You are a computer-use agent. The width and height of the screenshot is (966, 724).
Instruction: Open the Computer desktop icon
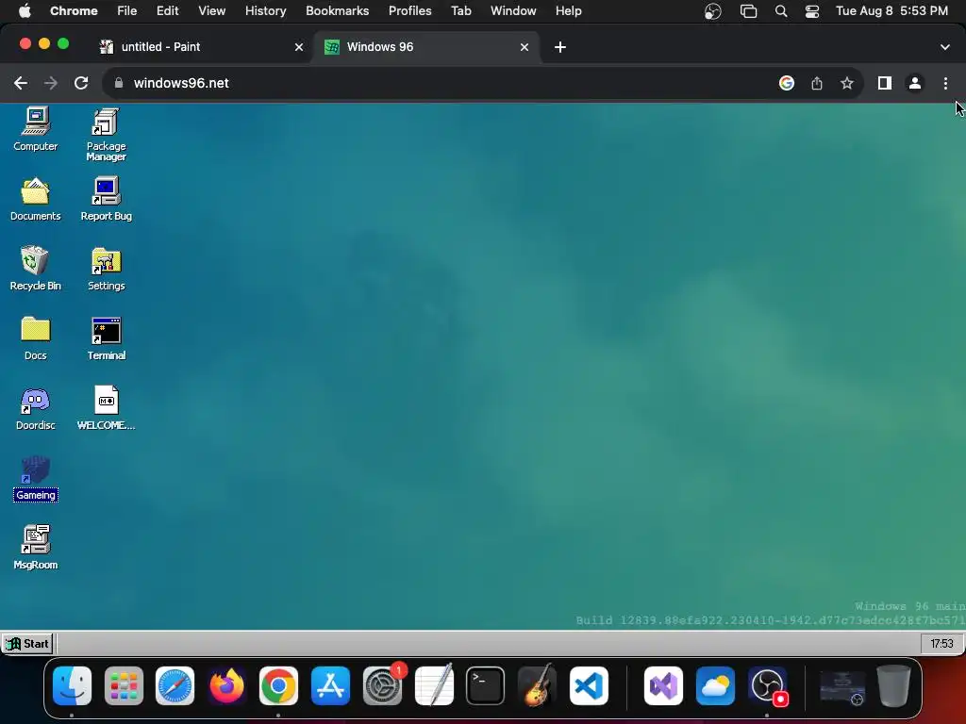[36, 128]
